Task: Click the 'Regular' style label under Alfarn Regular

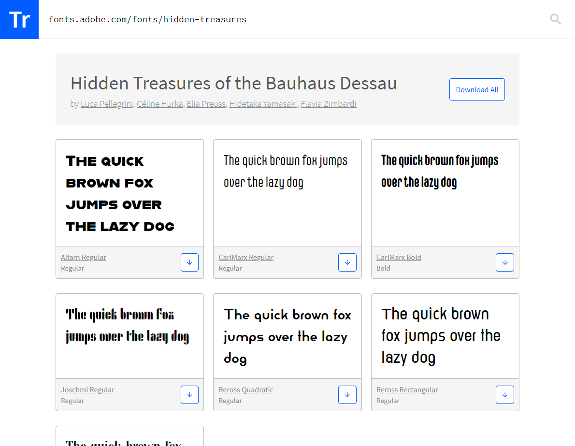Action: click(72, 268)
